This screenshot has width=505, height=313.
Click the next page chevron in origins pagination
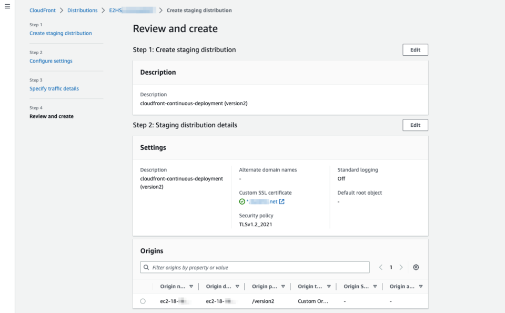[x=401, y=267]
